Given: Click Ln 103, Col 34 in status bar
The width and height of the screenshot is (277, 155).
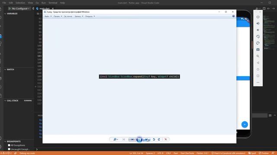Looking at the screenshot, I should [136, 153].
